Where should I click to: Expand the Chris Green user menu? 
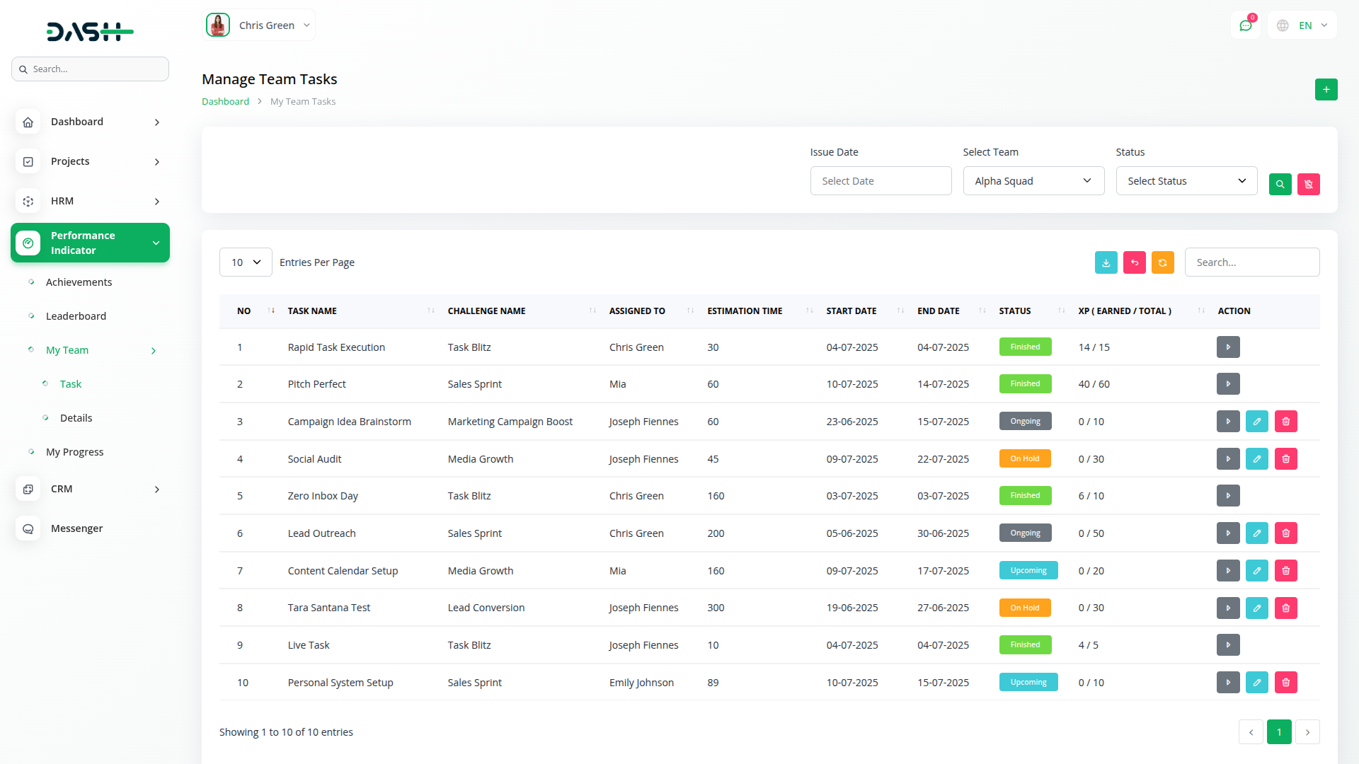tap(259, 25)
